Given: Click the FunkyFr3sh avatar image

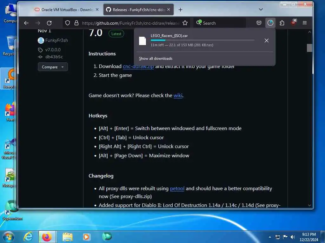Looking at the screenshot, I should tap(41, 40).
